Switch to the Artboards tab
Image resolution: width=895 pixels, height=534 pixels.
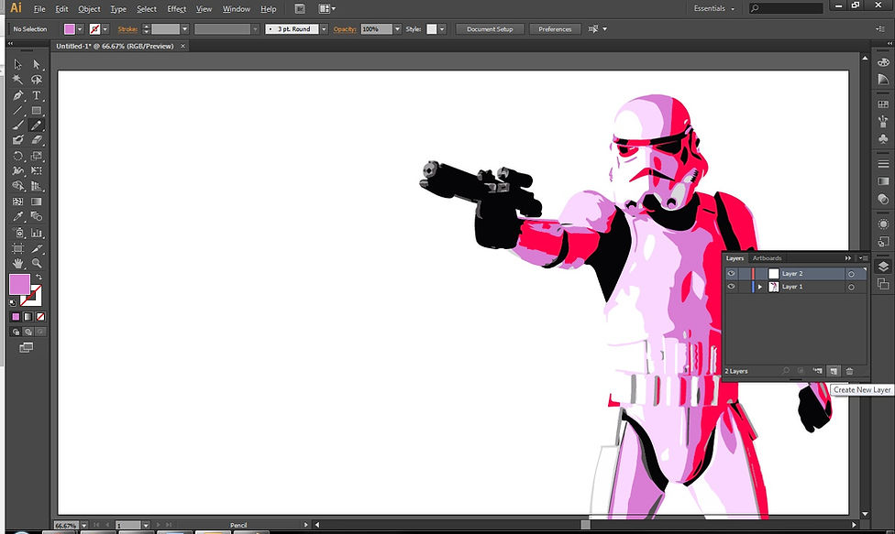[768, 258]
